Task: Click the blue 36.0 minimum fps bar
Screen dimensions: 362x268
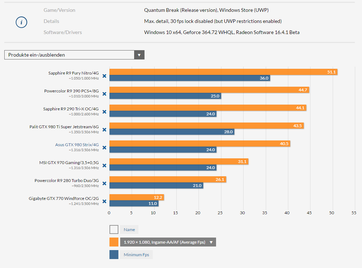Action: 190,78
